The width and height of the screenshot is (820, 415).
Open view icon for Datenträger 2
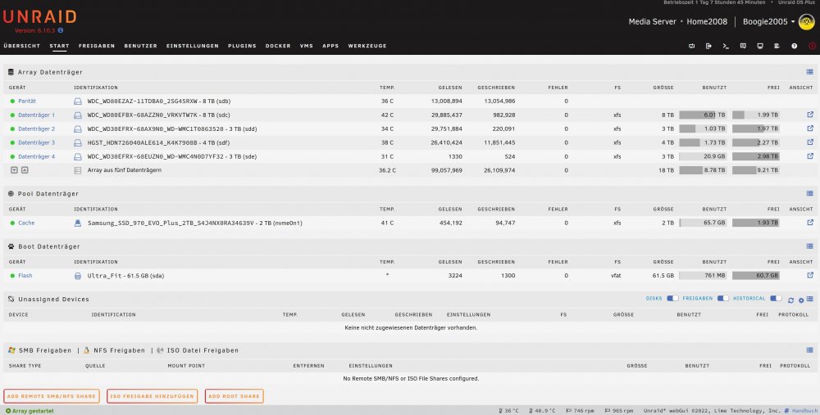click(x=810, y=128)
